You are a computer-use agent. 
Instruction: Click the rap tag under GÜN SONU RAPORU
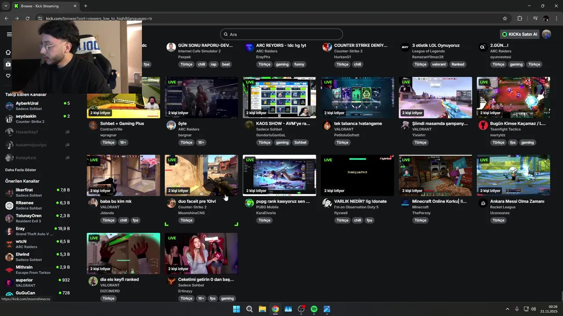click(x=213, y=64)
